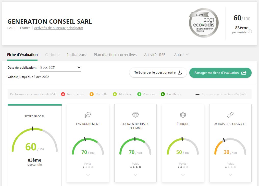The width and height of the screenshot is (259, 186).
Task: Click Partager ma fiche d'évaluation button
Action: pos(220,73)
